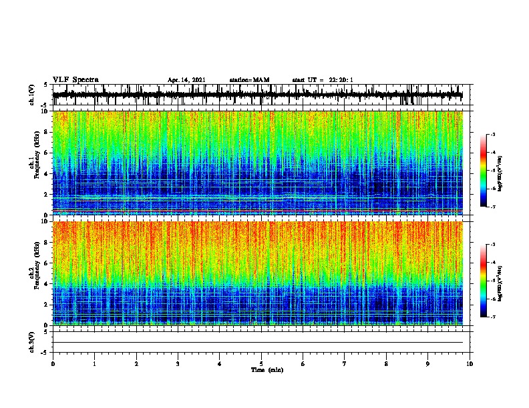Viewport: 529px width, 408px height.
Task: Click the ch.2 Frequency (kHz) axis label
Action: point(34,265)
